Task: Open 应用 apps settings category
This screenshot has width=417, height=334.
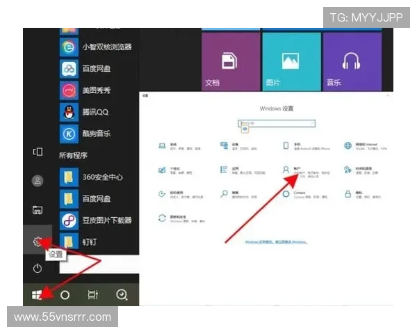Action: click(243, 170)
